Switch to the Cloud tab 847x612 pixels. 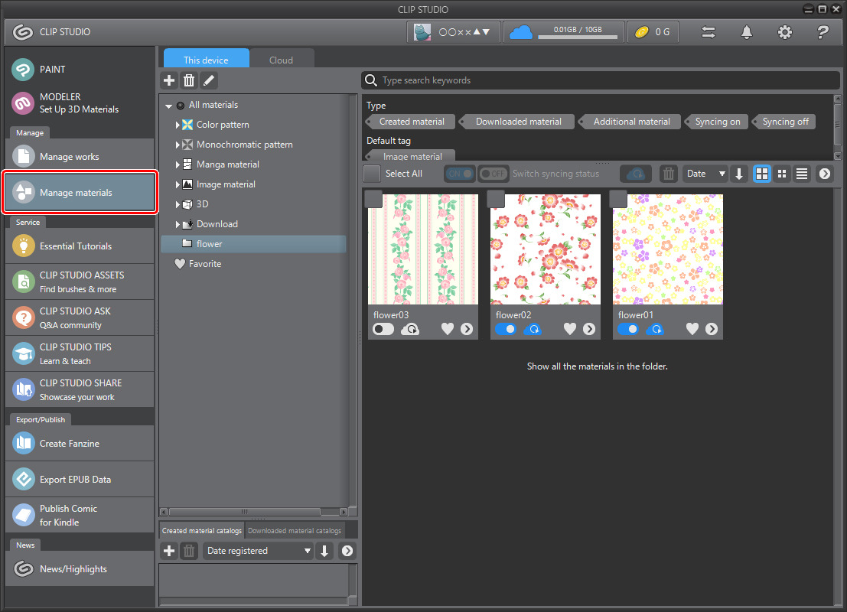[282, 60]
